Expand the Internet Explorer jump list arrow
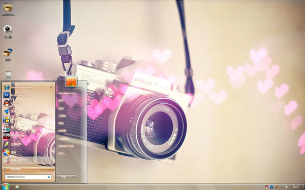Screen dimensions: 305x190 point(51,88)
